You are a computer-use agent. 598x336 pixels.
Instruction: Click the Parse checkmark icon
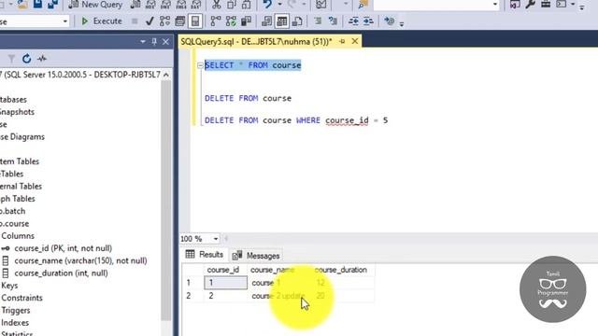pyautogui.click(x=149, y=21)
